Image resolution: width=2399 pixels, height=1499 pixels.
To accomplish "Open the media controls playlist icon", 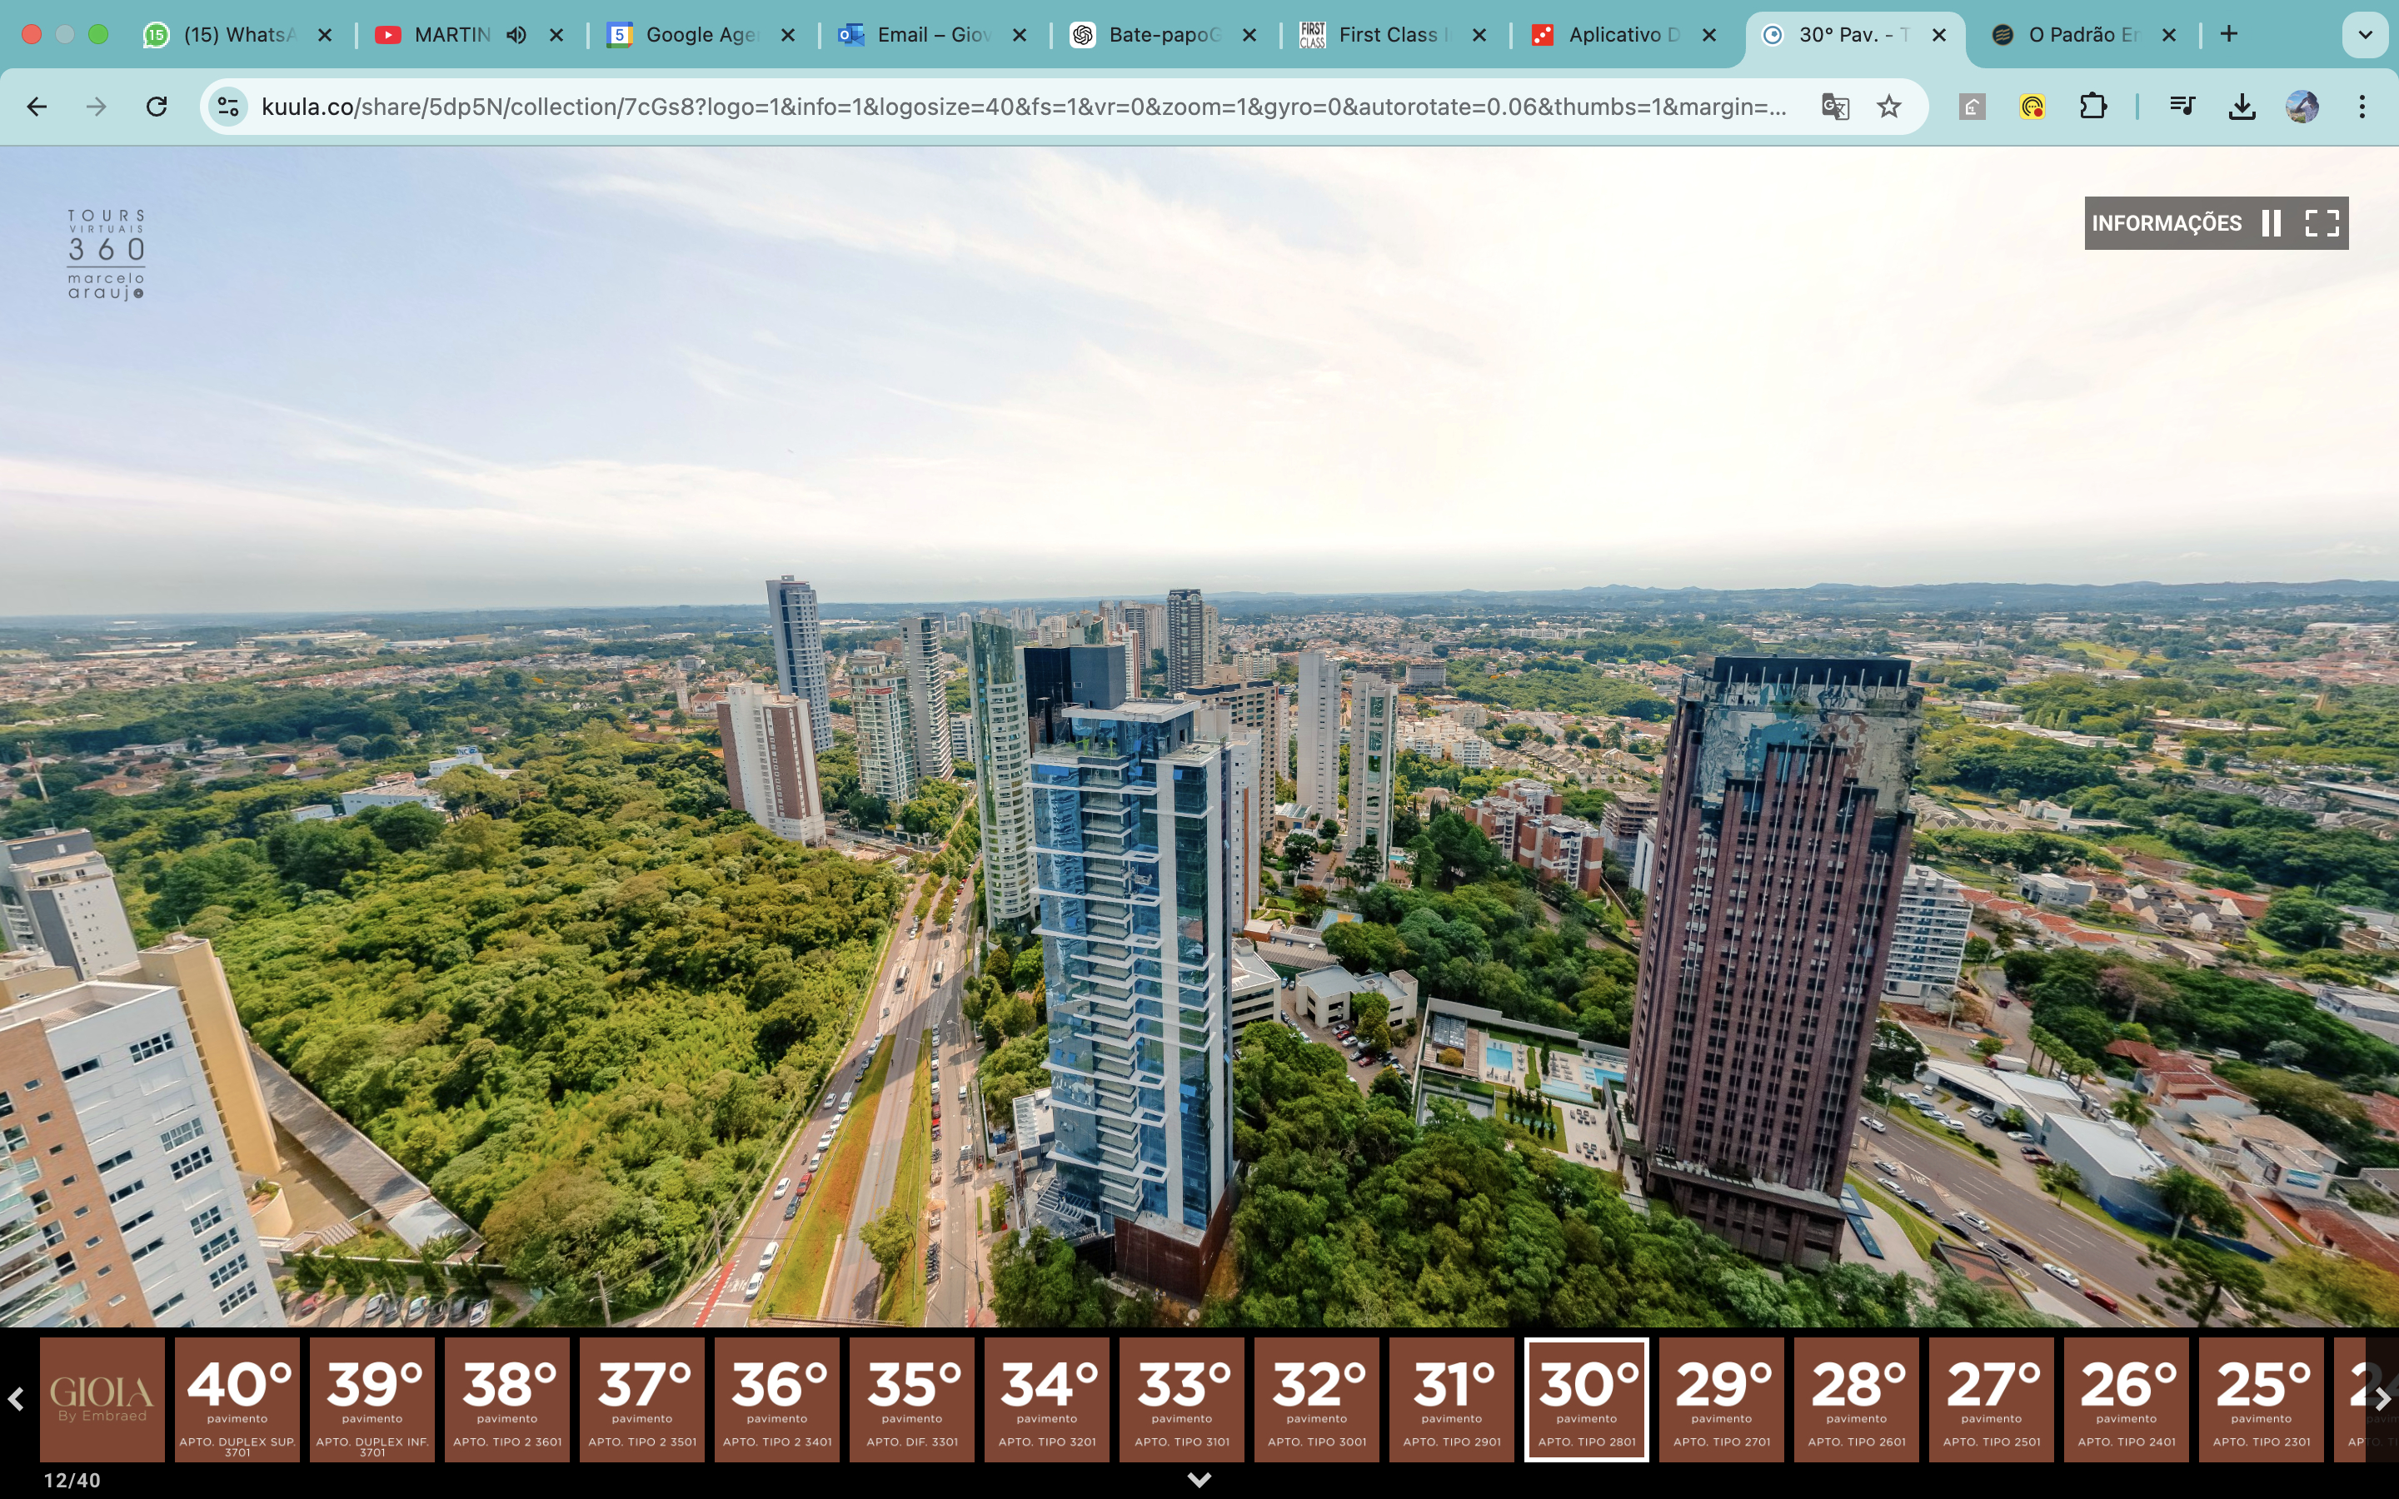I will click(2182, 106).
